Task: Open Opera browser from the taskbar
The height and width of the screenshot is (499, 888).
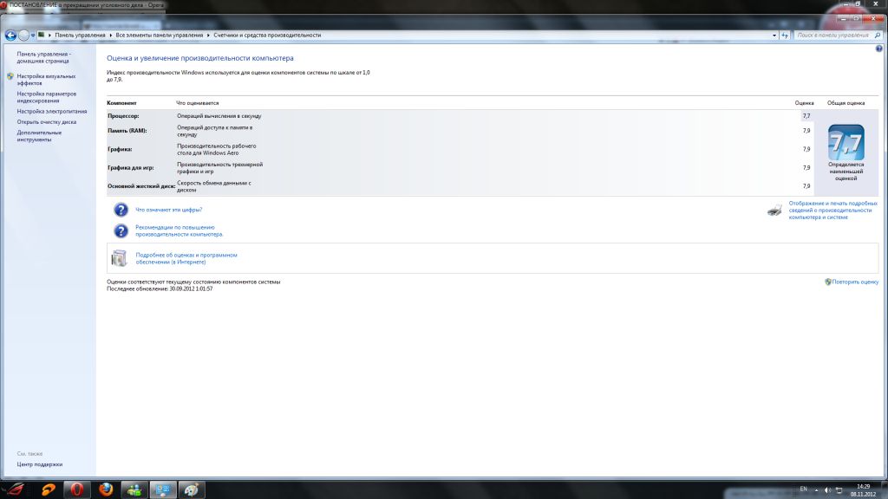Action: (77, 489)
